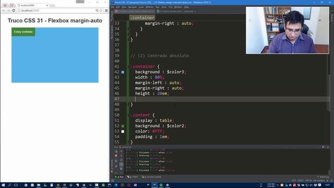Screen dimensions: 334x188
Task: Click the rerun icon in Run panel
Action: pyautogui.click(x=116, y=151)
